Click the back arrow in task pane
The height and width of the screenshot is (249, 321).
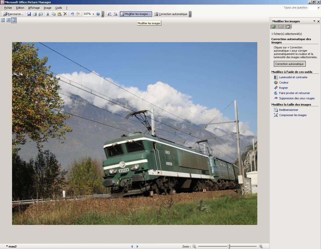point(274,27)
